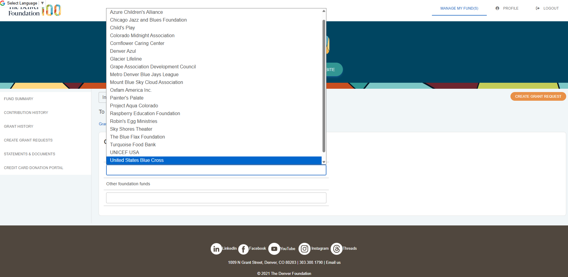Click the dropdown list scroll-up arrow
This screenshot has width=568, height=277.
point(324,11)
